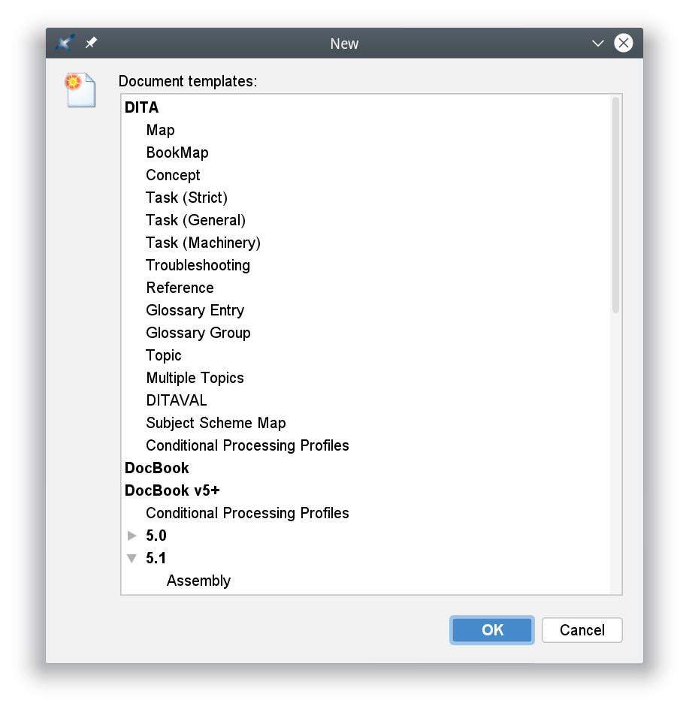The width and height of the screenshot is (689, 709).
Task: Pick the Task (Strict) template
Action: tap(186, 198)
